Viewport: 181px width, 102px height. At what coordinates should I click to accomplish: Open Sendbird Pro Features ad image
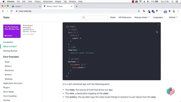pos(12,31)
